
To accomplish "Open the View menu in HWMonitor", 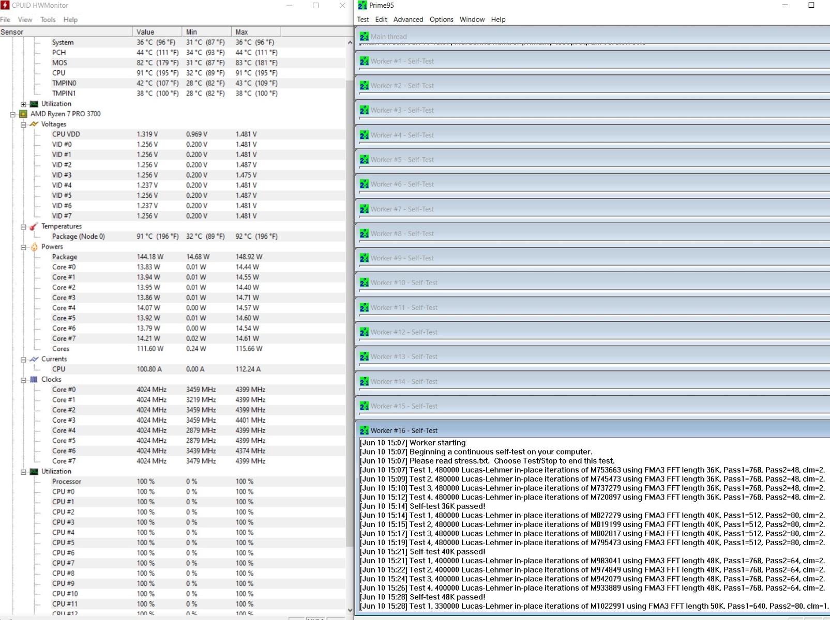I will (x=25, y=20).
